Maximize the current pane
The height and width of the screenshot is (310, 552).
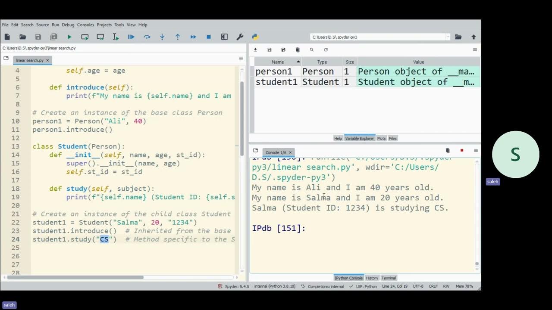224,37
